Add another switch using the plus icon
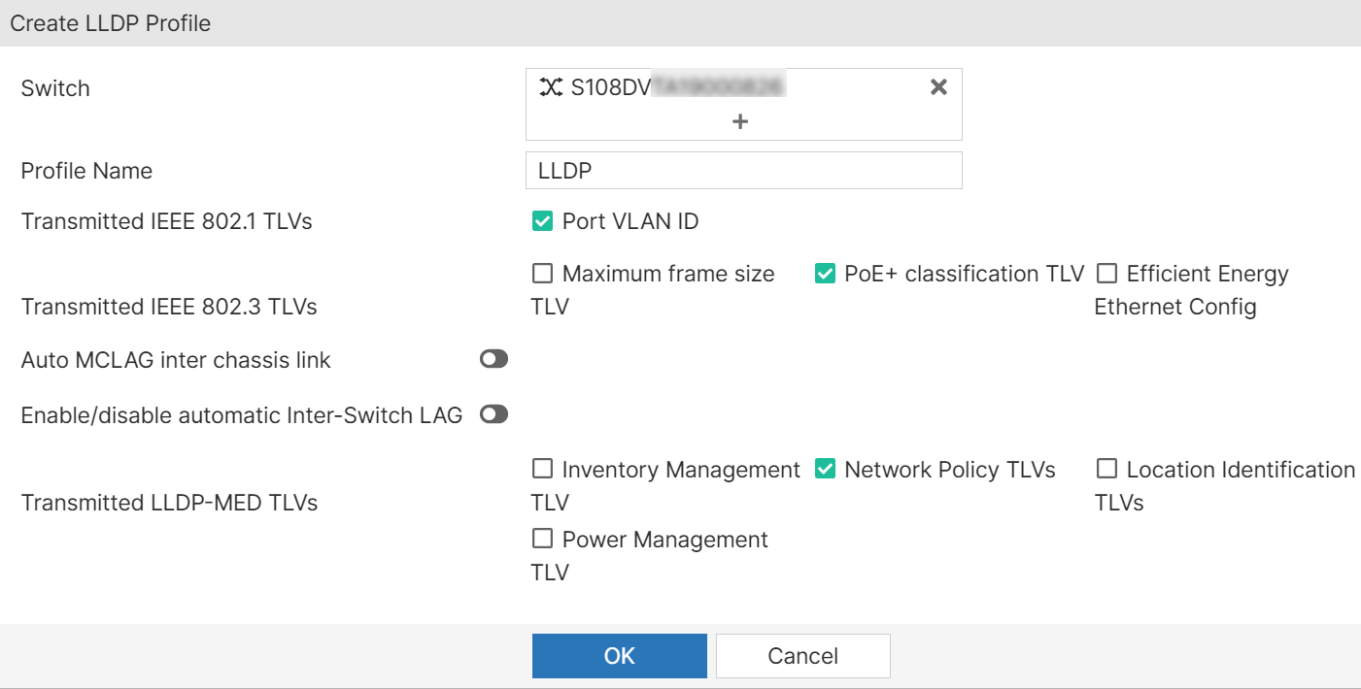 tap(740, 121)
